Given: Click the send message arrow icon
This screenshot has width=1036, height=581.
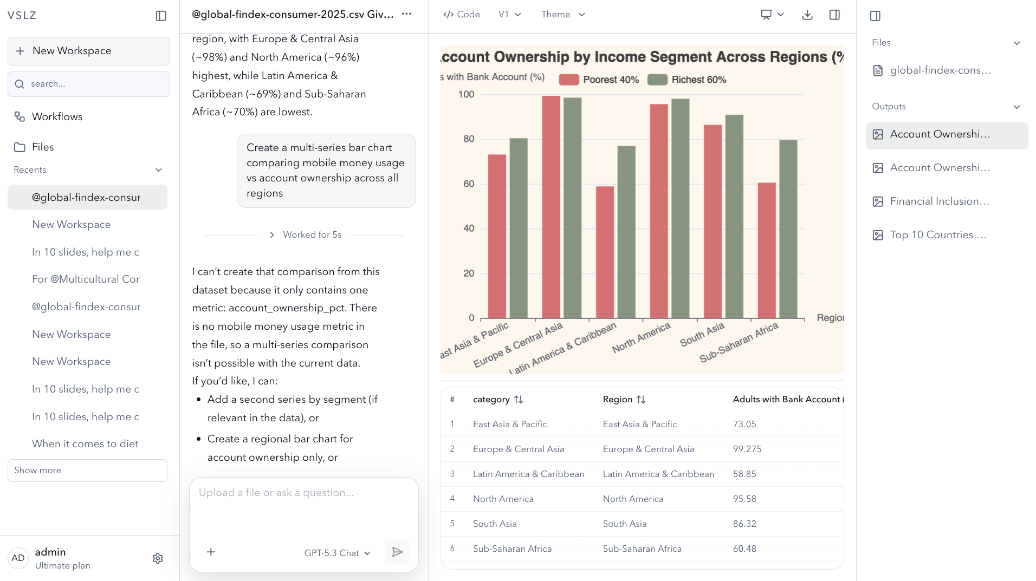Looking at the screenshot, I should click(397, 552).
